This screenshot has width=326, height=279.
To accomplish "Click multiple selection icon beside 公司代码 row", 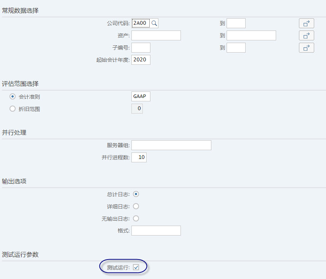I will pos(306,23).
